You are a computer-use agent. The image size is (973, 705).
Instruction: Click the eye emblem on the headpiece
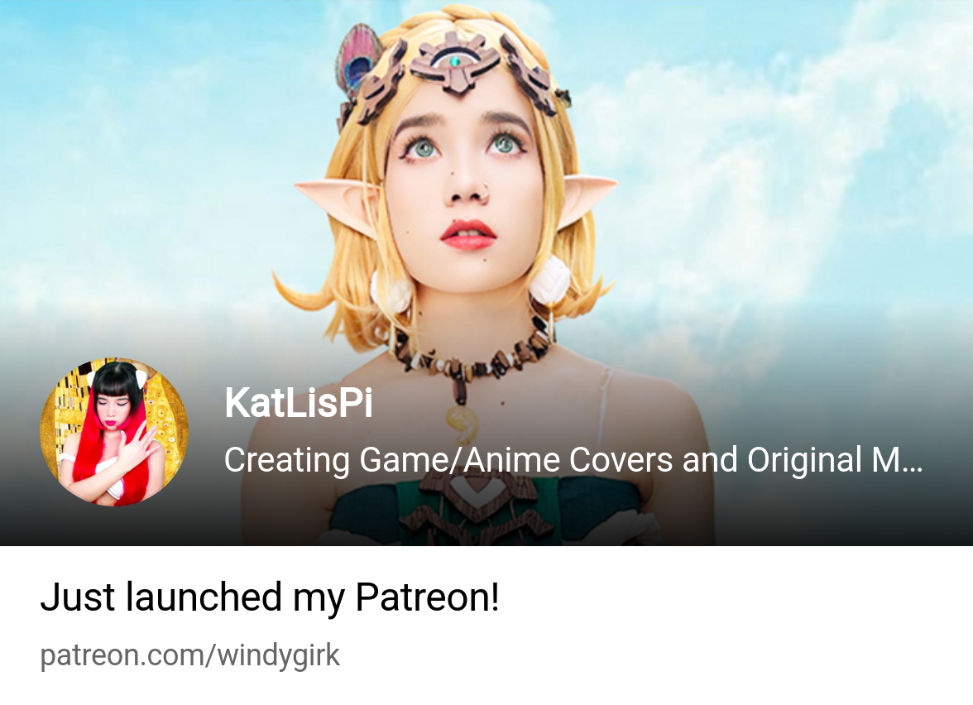[x=456, y=61]
